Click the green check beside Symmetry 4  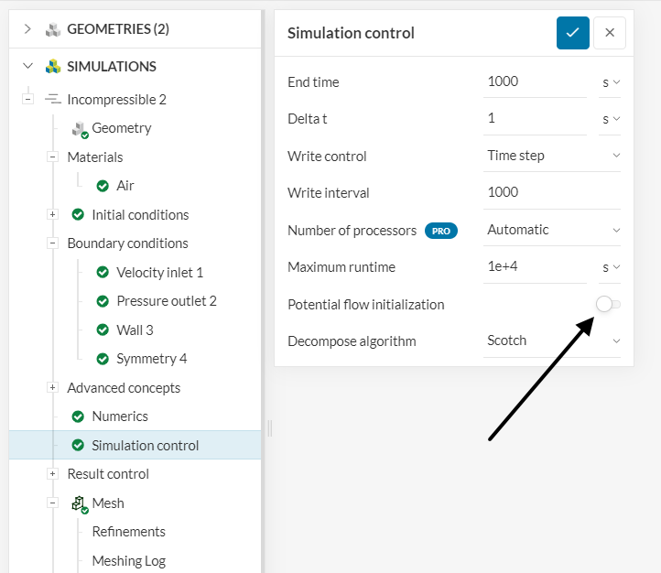pyautogui.click(x=103, y=359)
